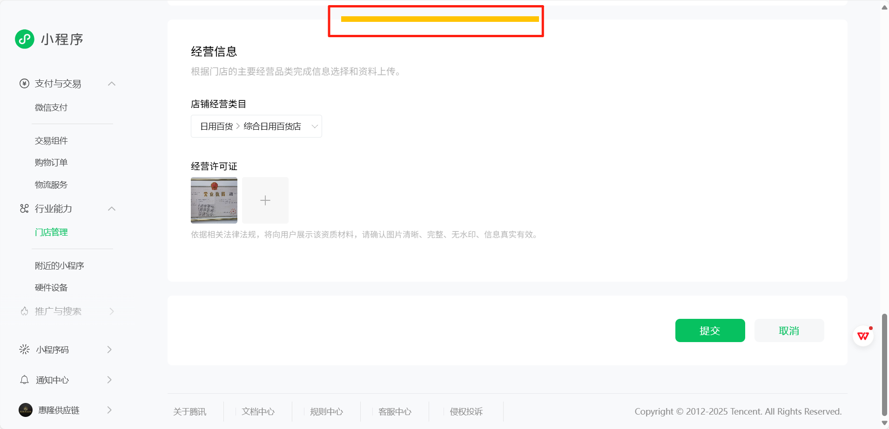The width and height of the screenshot is (889, 429).
Task: Collapse the 行业能力 section
Action: point(112,209)
